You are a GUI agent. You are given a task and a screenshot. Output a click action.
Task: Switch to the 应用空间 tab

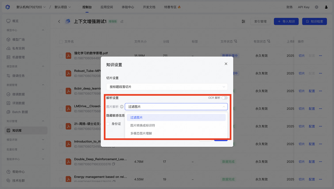tap(106, 7)
